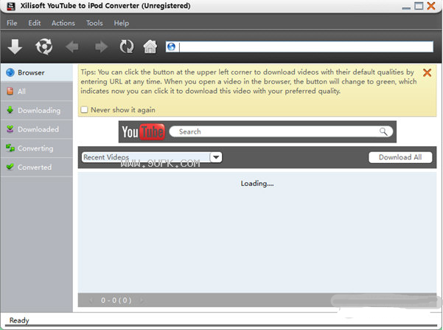Click the Loading.... message text
443x330 pixels.
pos(257,183)
